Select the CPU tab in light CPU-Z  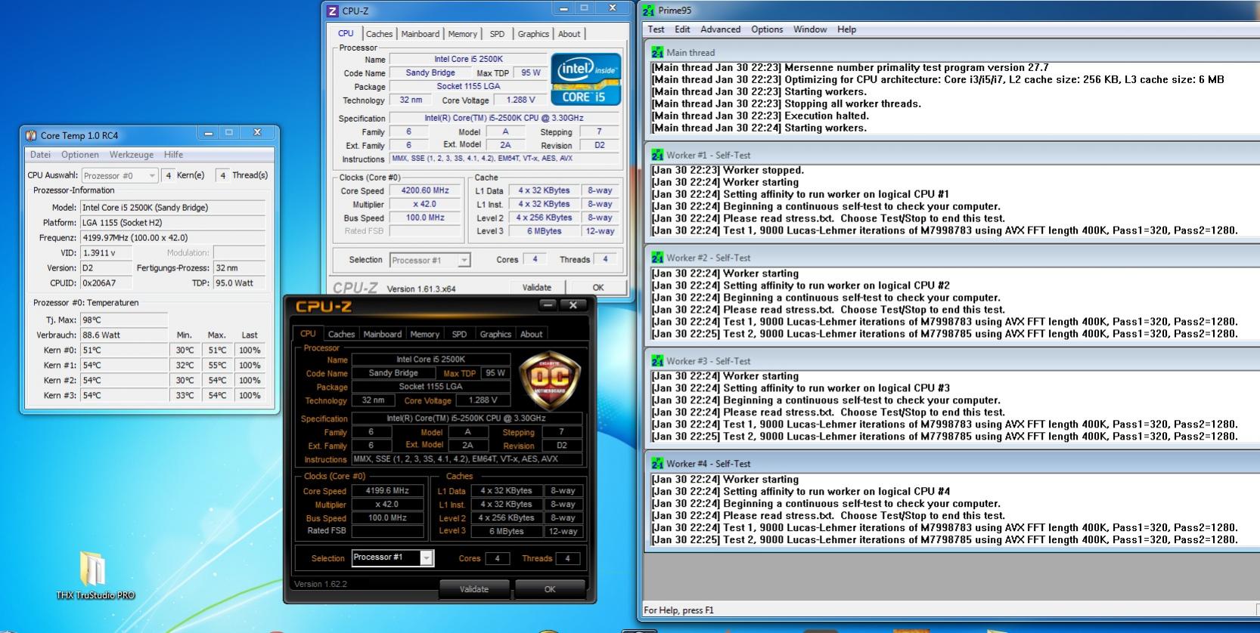(346, 33)
